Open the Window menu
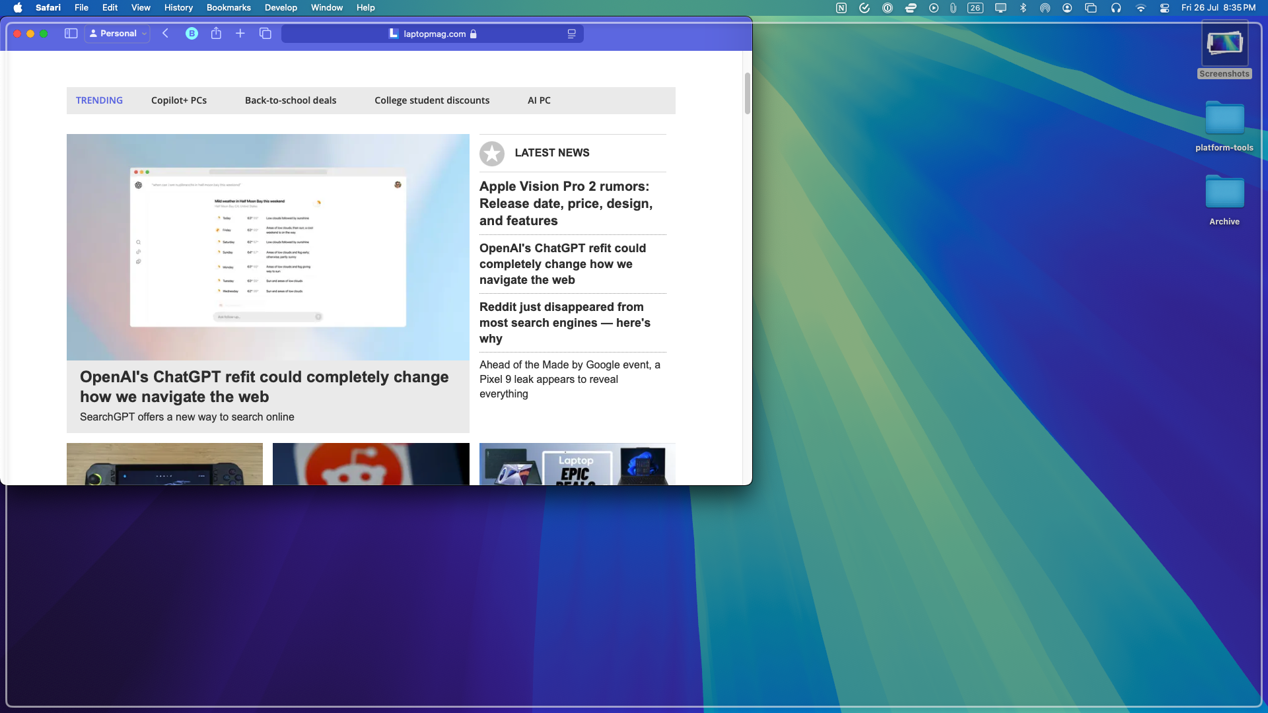The image size is (1268, 713). pyautogui.click(x=327, y=8)
